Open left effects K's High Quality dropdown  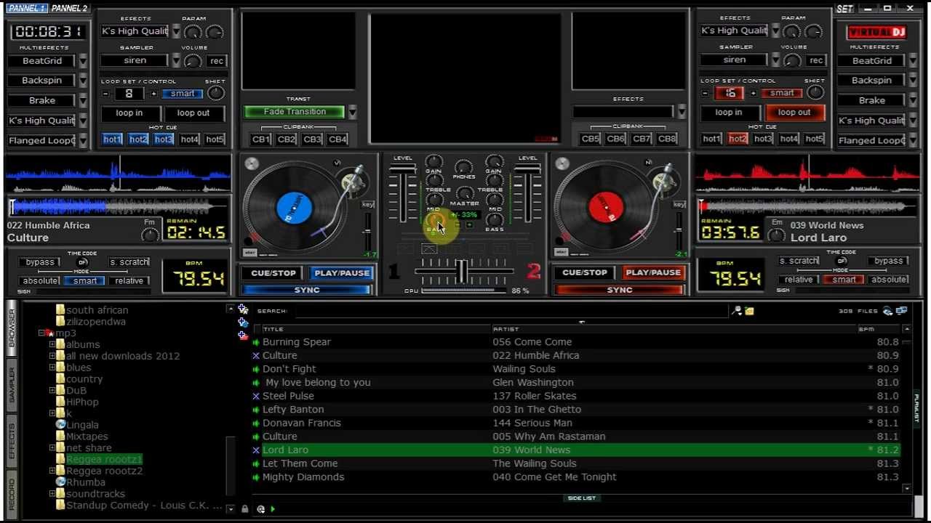(175, 31)
